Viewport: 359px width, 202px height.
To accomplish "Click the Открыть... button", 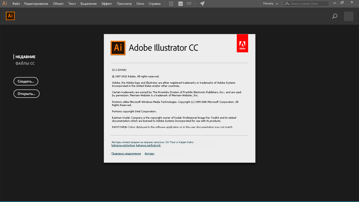I will pos(26,94).
